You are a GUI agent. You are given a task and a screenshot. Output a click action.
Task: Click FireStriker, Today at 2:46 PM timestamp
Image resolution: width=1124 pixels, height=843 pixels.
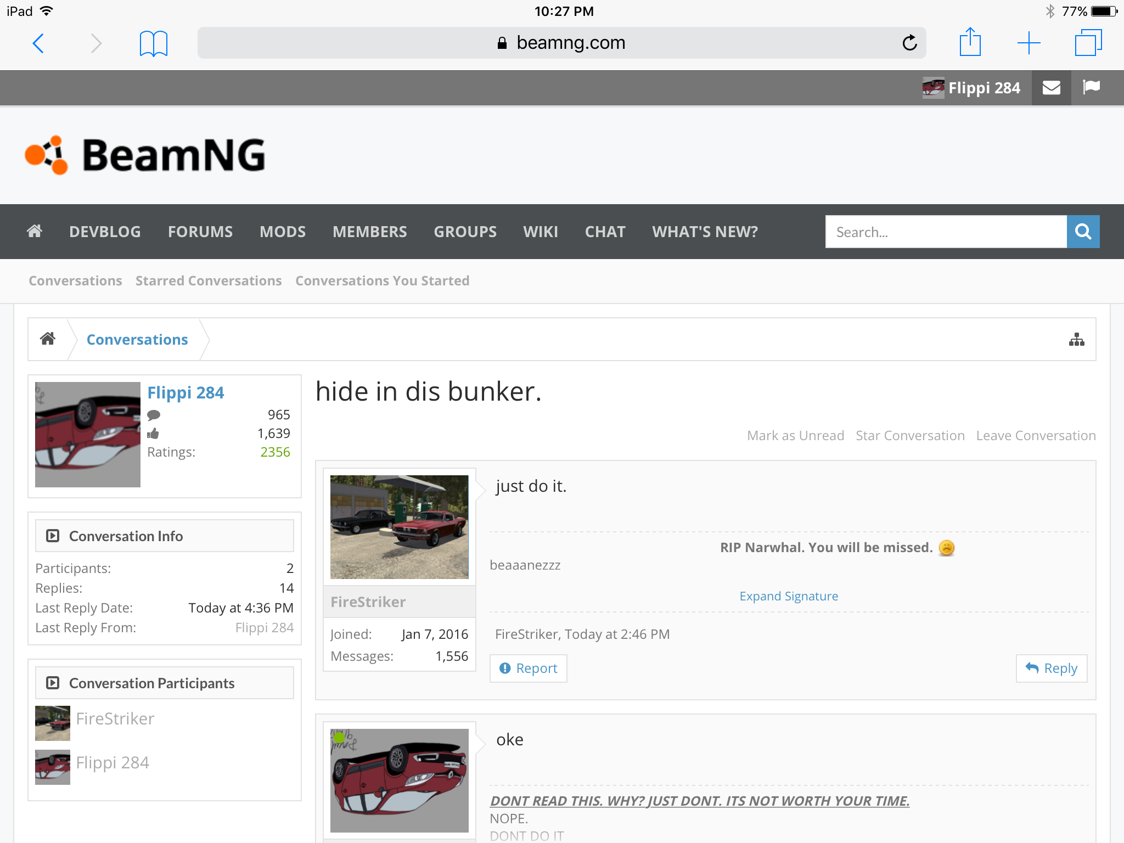(582, 634)
